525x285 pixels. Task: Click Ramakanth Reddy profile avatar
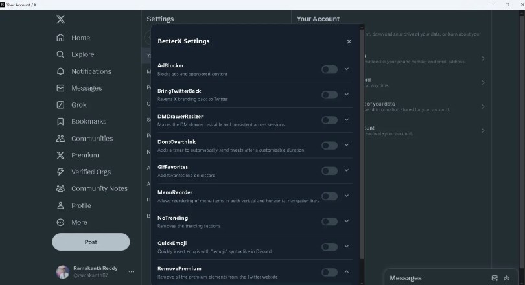[x=63, y=271]
